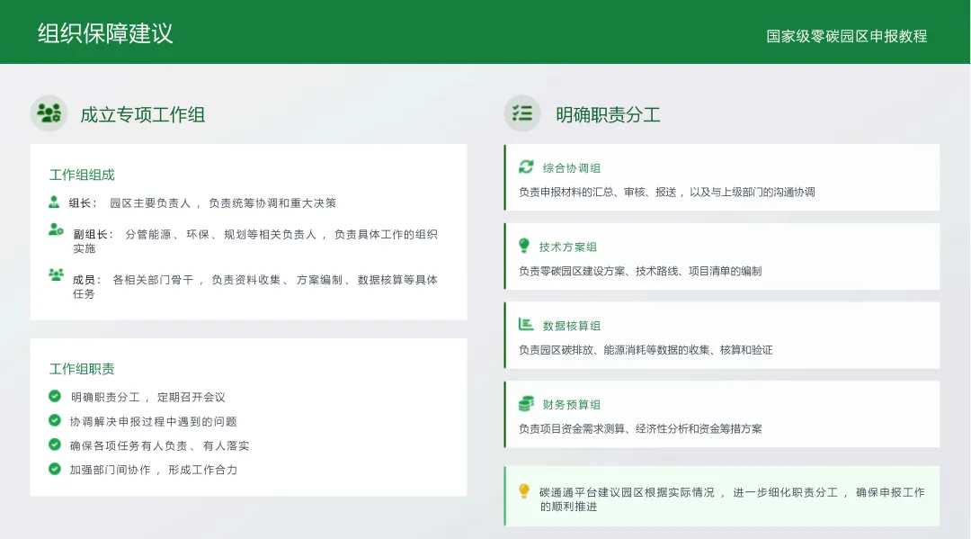Screen dimensions: 971x539
Task: Click the group people icon beside 成立专项工作组
Action: pos(49,112)
